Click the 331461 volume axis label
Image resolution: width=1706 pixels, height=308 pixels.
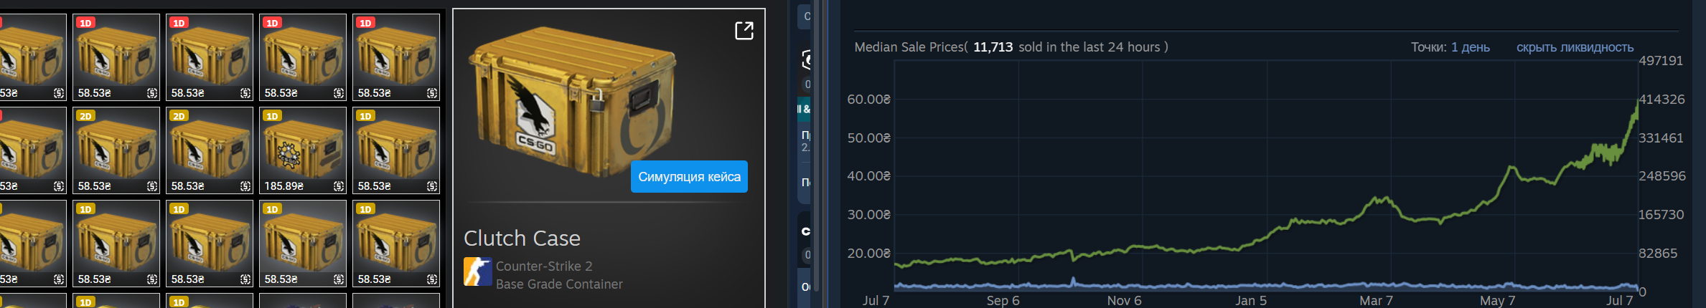[1661, 138]
